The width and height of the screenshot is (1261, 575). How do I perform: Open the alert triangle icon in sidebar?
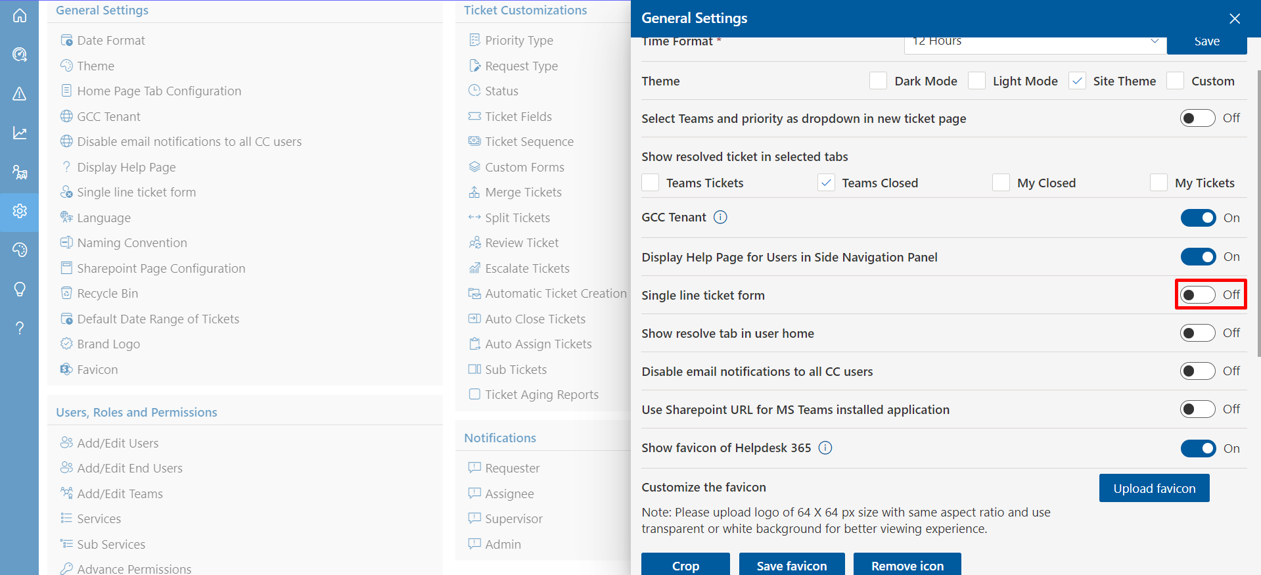click(x=20, y=94)
